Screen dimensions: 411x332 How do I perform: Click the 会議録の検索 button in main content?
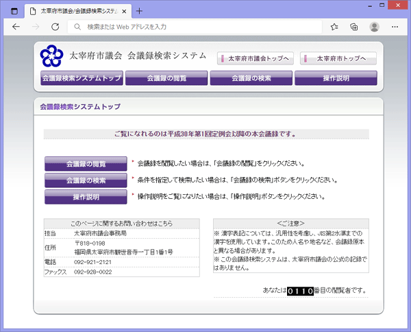(86, 180)
